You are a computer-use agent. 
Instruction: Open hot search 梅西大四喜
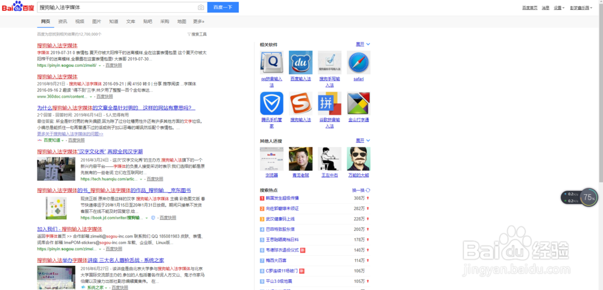click(277, 260)
